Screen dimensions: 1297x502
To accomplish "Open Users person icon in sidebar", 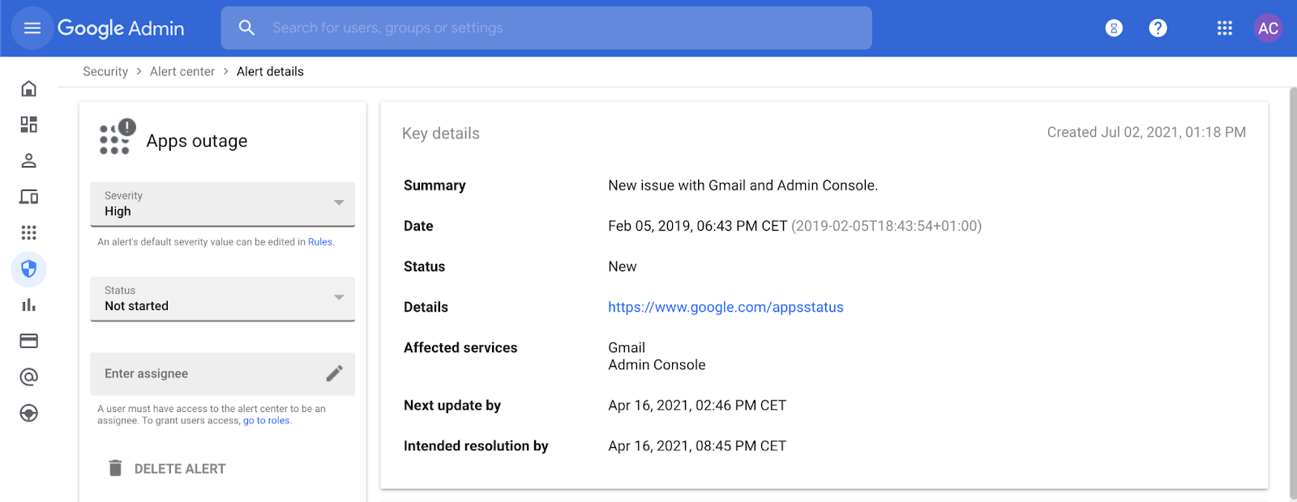I will [x=28, y=160].
